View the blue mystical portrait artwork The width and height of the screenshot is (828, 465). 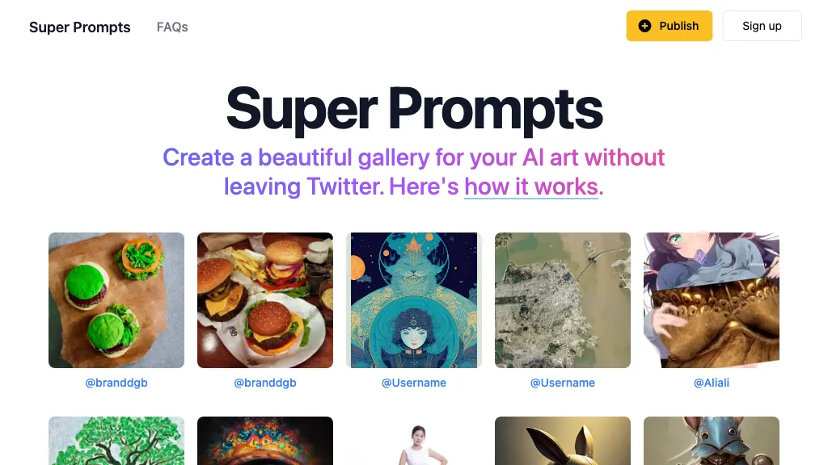click(414, 300)
